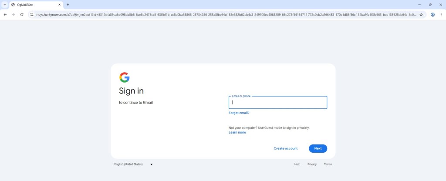Click the Google logo on sign-in card
This screenshot has height=181, width=446.
124,77
